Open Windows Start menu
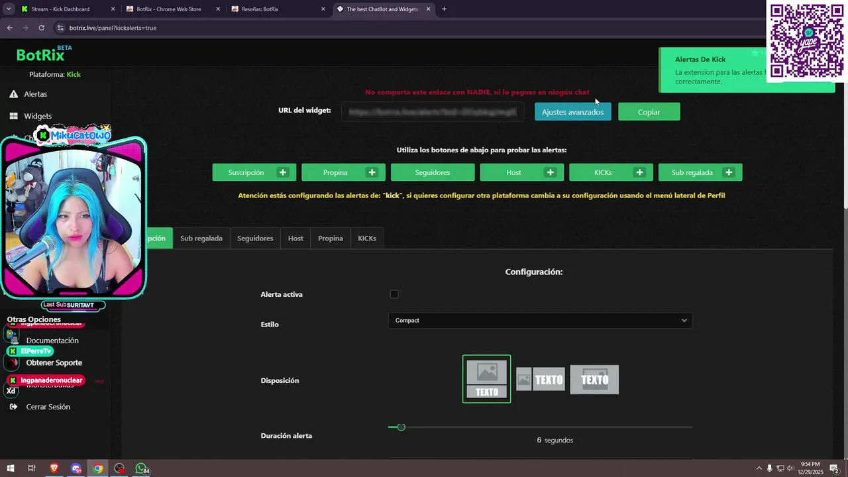848x477 pixels. point(10,468)
